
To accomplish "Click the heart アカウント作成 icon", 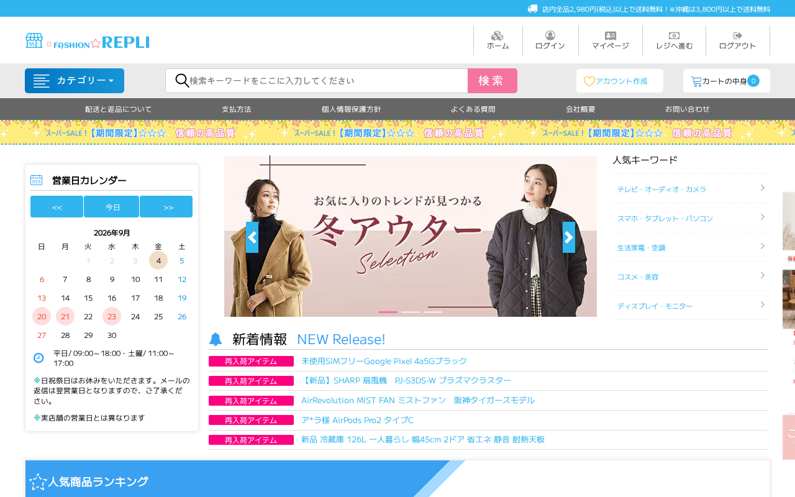I will click(x=589, y=81).
